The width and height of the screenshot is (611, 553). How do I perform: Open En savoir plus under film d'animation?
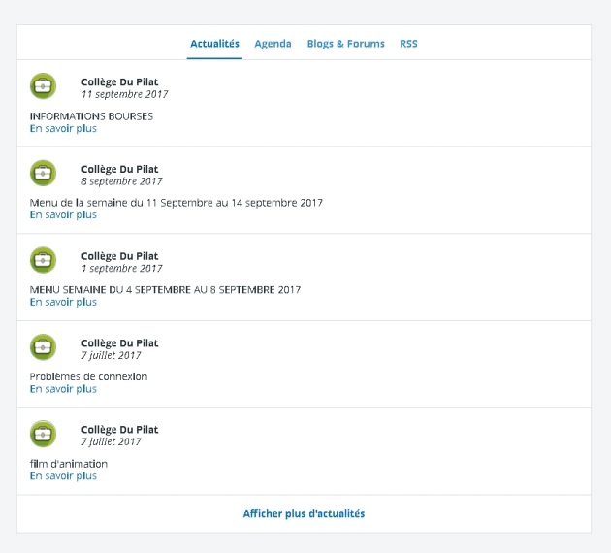coord(63,476)
